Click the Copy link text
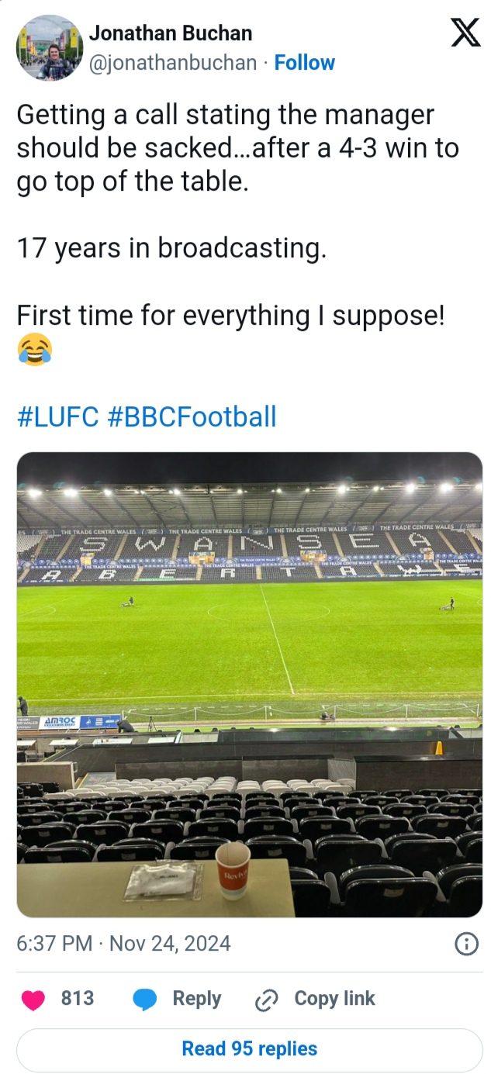Viewport: 491px width, 1074px height. click(334, 999)
